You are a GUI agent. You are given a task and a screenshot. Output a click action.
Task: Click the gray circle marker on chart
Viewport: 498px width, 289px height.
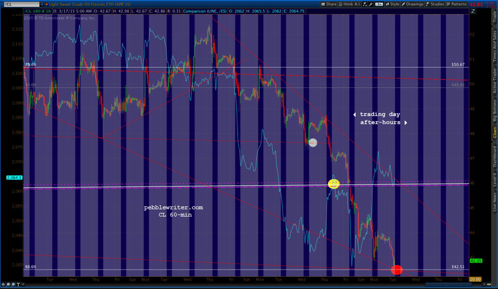[313, 143]
